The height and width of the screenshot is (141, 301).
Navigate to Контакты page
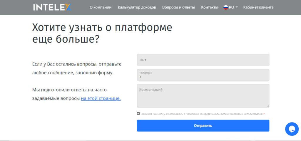point(210,7)
